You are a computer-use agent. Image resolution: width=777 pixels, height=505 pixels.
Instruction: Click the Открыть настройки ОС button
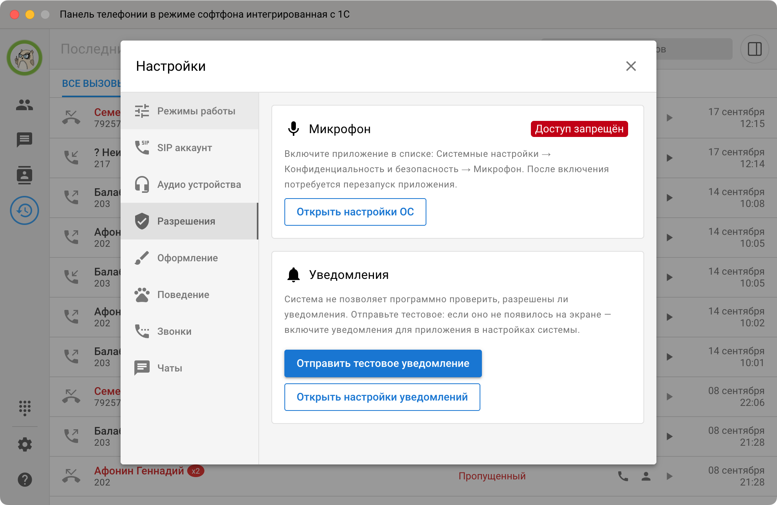(355, 212)
